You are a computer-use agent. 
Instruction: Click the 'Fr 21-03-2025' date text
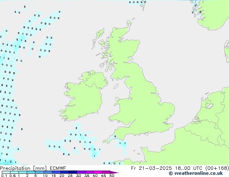[x=151, y=168]
